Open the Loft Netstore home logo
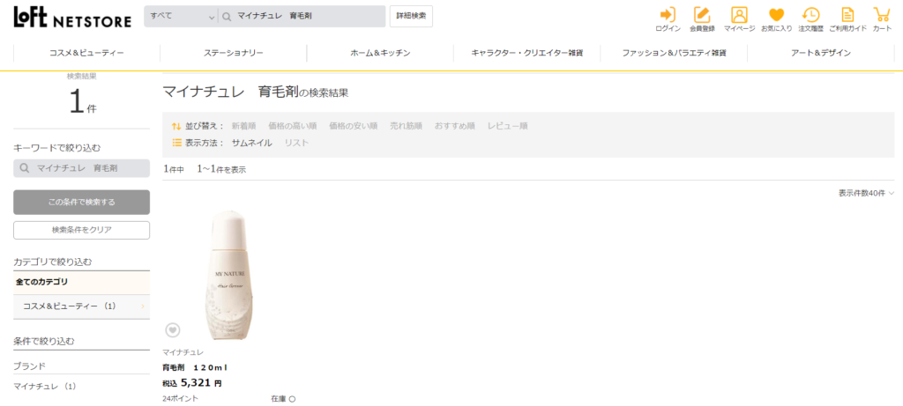 pyautogui.click(x=72, y=18)
